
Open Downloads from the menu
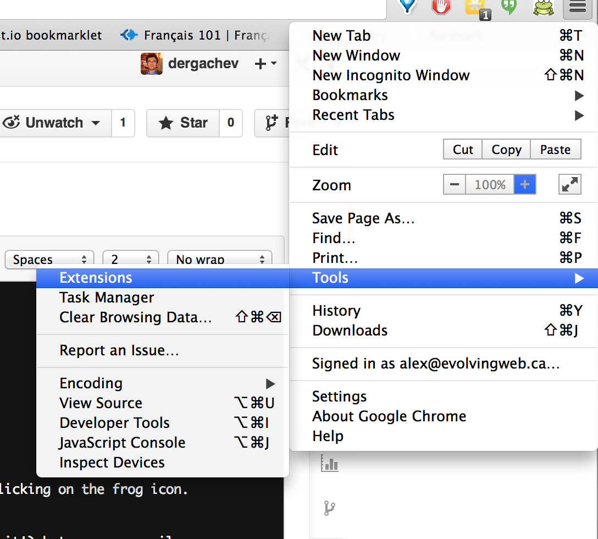[x=444, y=331]
